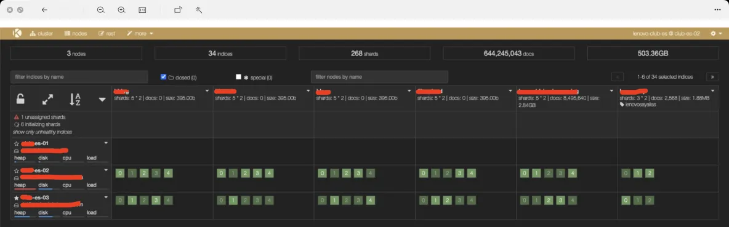Click the 3 nodes stat box

(76, 54)
